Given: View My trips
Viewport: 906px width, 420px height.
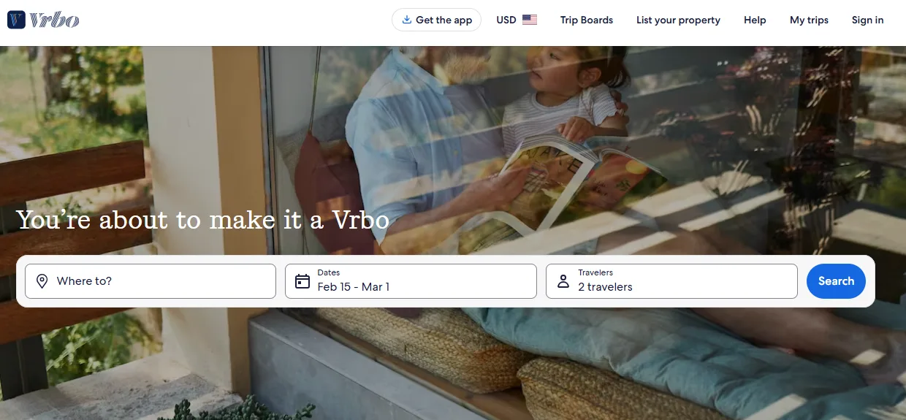Looking at the screenshot, I should (x=809, y=20).
